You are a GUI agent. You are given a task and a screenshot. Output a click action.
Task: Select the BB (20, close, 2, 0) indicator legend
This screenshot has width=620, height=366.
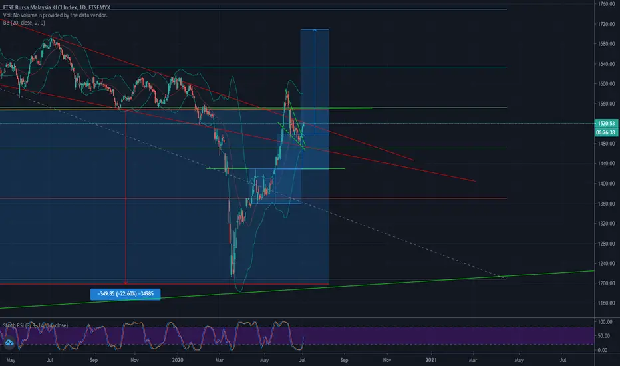coord(24,23)
